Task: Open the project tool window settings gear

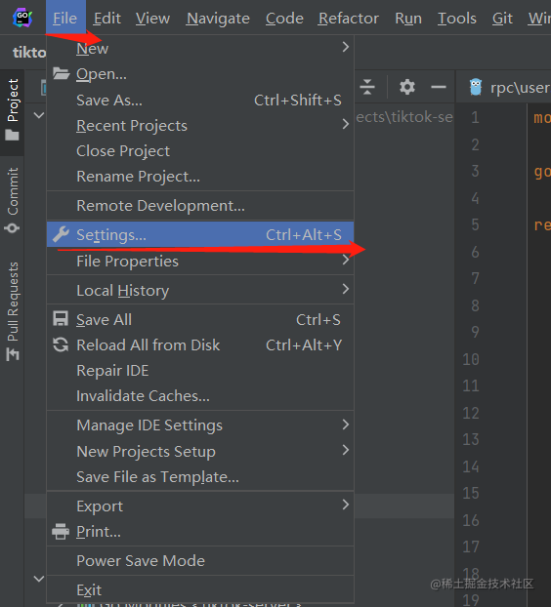Action: pyautogui.click(x=406, y=87)
